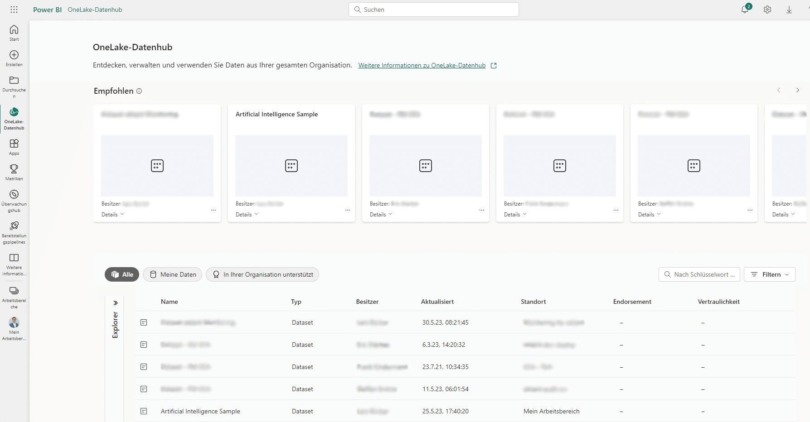Open more options on fifth recommended card
810x422 pixels.
(750, 210)
